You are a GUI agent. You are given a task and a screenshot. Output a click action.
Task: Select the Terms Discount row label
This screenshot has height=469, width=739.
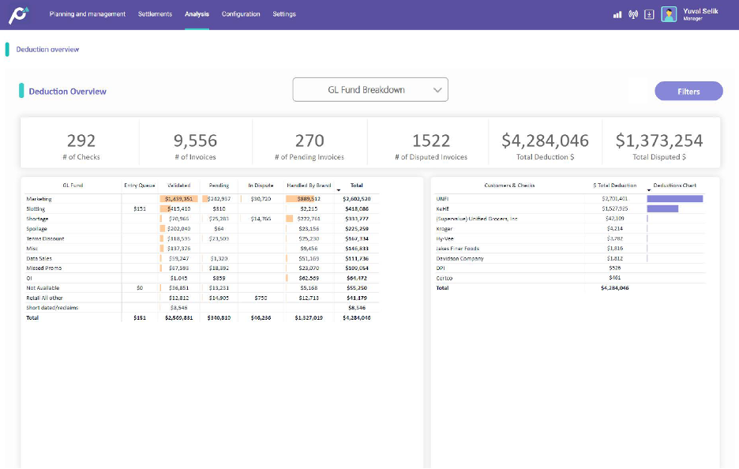[45, 238]
